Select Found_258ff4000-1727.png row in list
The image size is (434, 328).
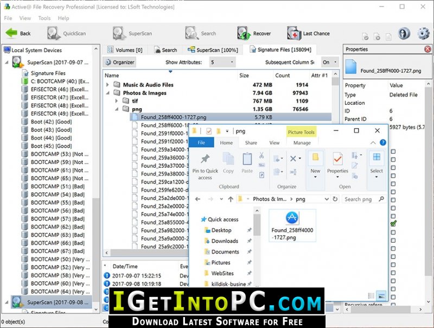[x=231, y=117]
